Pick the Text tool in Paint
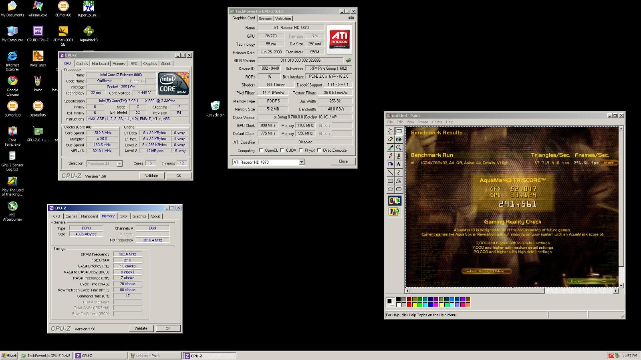 pos(399,164)
